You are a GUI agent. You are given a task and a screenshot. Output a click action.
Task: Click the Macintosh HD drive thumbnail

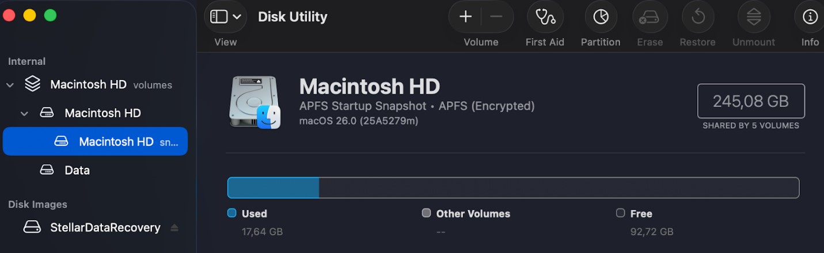click(x=254, y=103)
